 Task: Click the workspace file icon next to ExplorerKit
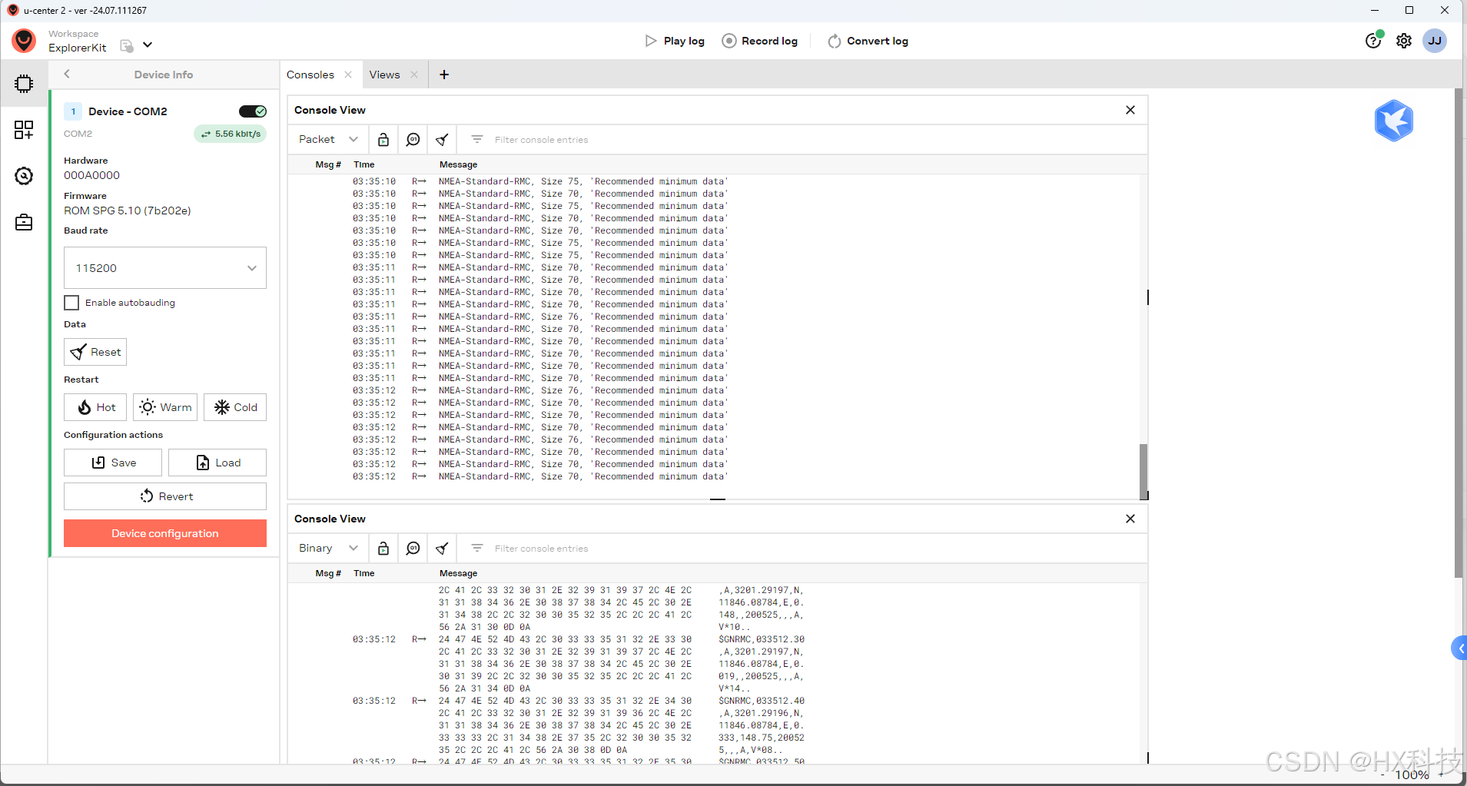click(127, 46)
